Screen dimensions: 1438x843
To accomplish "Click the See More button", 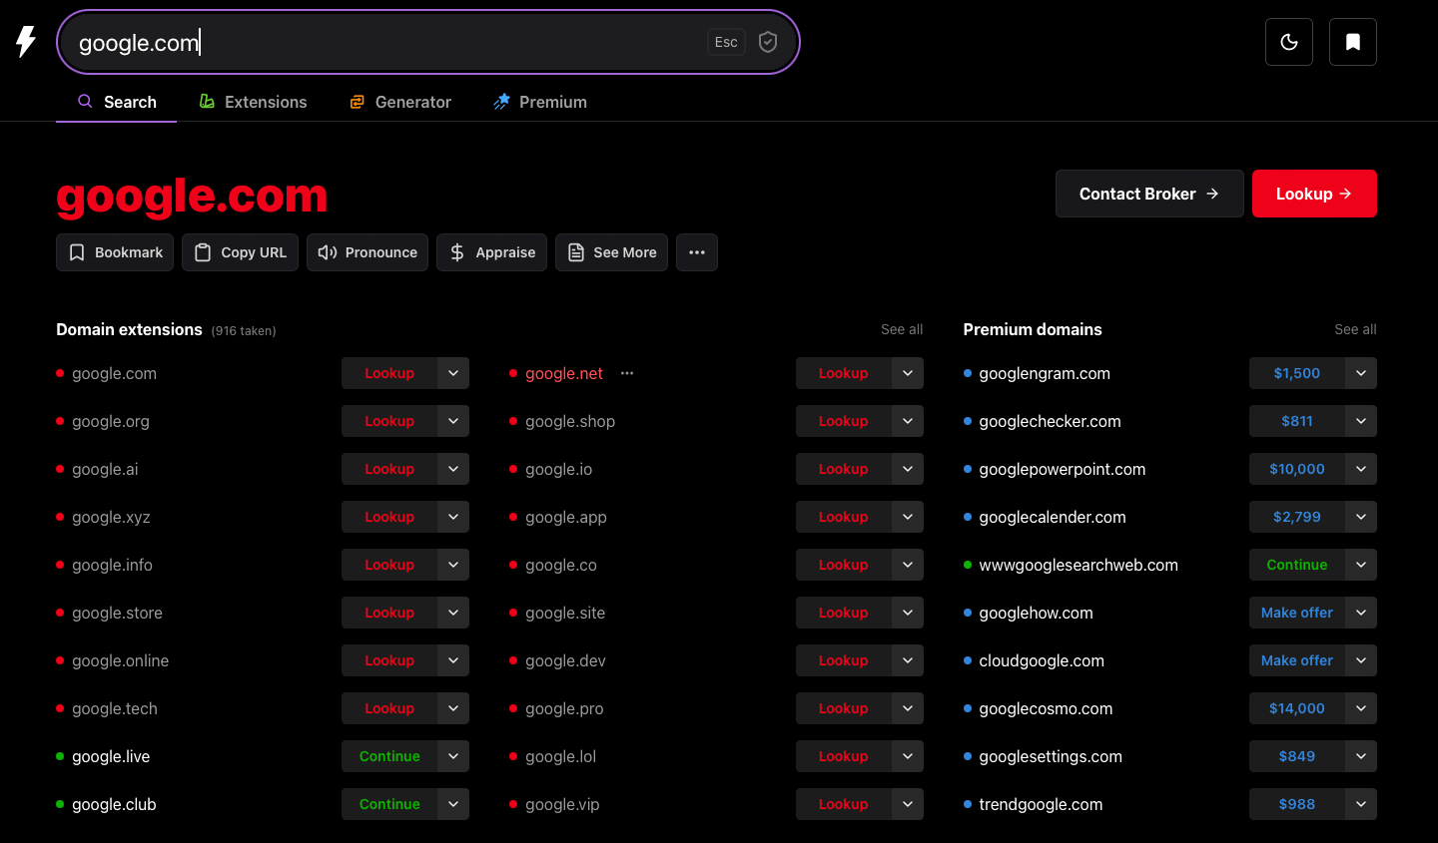I will tap(611, 252).
